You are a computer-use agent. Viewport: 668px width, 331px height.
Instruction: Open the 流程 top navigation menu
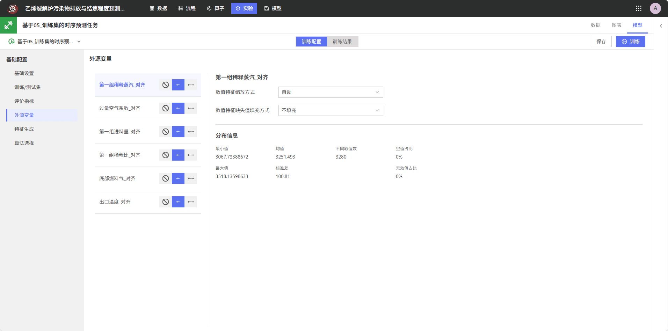click(187, 8)
